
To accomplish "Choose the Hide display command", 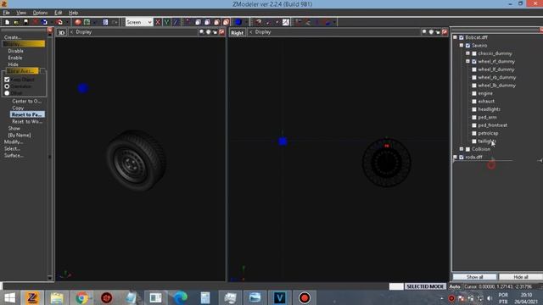I will pos(14,64).
